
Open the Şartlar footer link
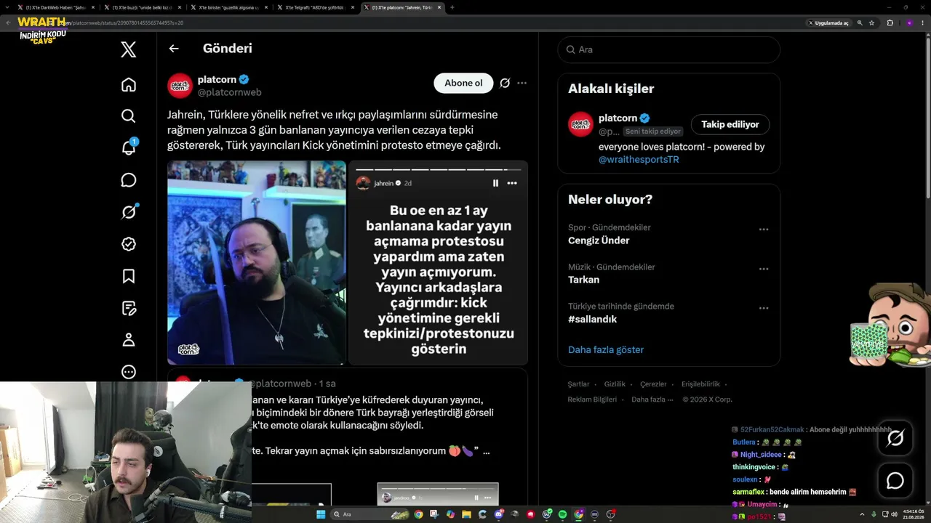coord(578,384)
